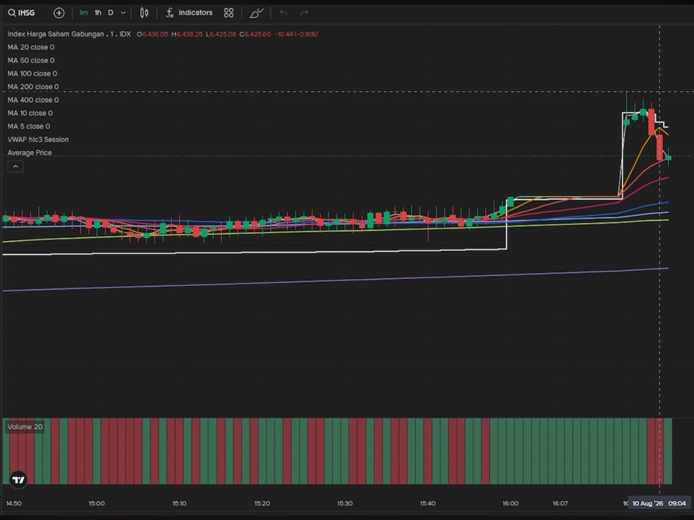Collapse the indicator legend with chevron
The image size is (694, 520).
tap(16, 166)
